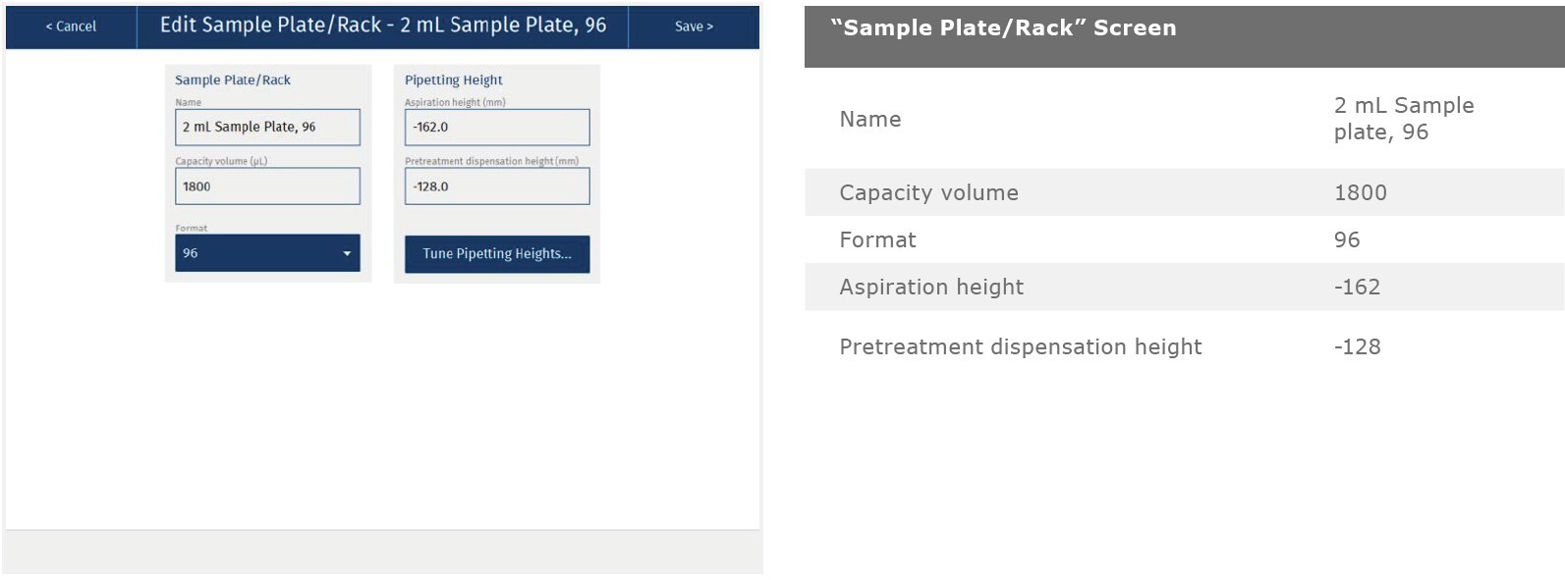Click the Edit Sample Plate/Rack title

tap(382, 26)
